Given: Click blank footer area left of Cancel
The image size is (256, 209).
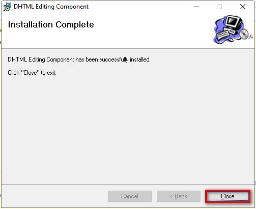Looking at the screenshot, I should pos(54,196).
